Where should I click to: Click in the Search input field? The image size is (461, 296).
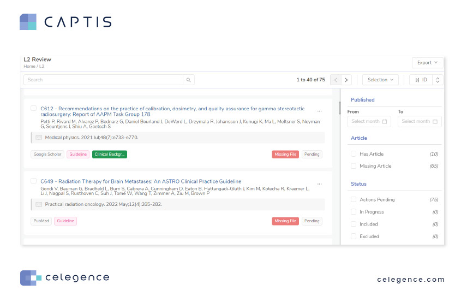tap(104, 80)
